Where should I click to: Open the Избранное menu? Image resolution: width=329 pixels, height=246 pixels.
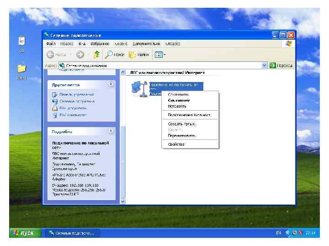[100, 44]
